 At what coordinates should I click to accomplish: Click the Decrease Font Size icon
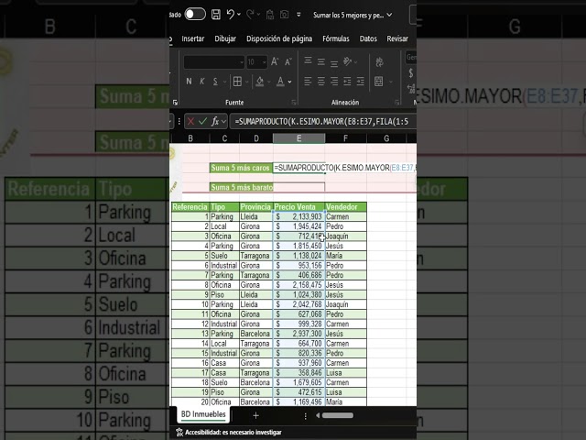(x=288, y=61)
